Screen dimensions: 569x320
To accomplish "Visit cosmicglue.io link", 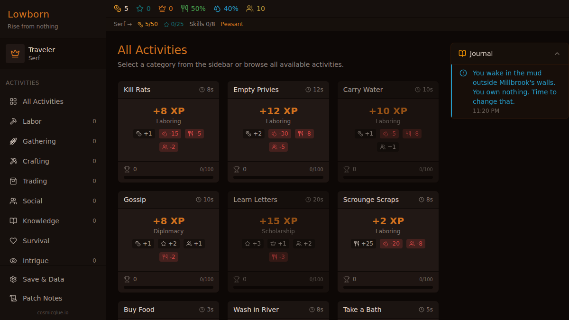I will pos(53,312).
